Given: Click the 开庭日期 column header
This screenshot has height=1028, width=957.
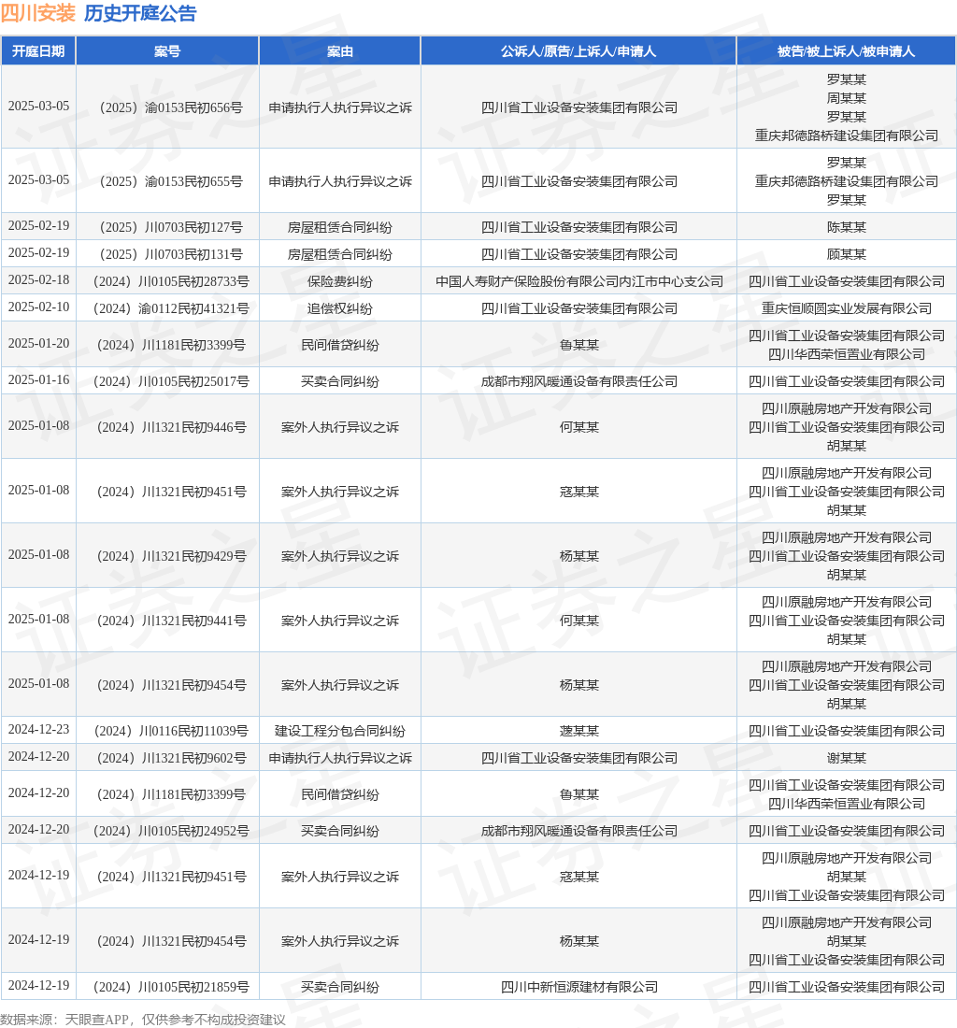Looking at the screenshot, I should point(38,51).
